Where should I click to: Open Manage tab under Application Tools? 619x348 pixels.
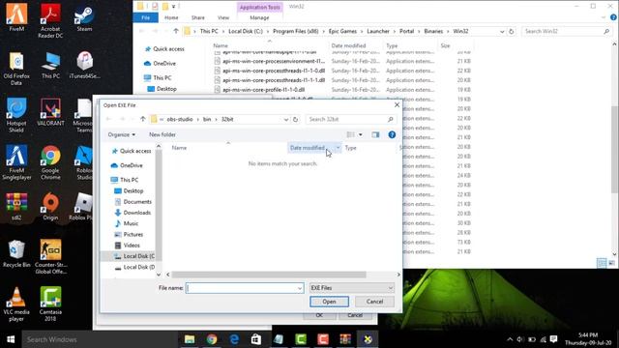pos(259,17)
